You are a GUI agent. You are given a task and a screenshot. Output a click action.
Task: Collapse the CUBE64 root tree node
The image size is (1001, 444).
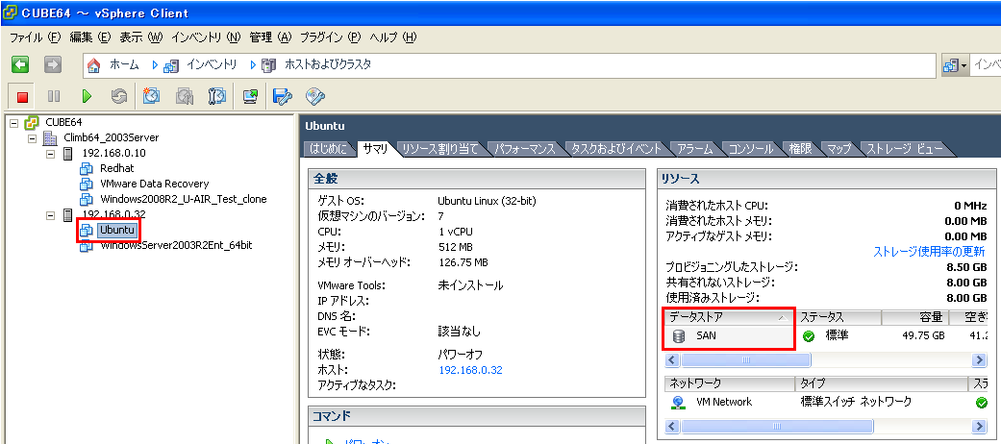(x=15, y=122)
